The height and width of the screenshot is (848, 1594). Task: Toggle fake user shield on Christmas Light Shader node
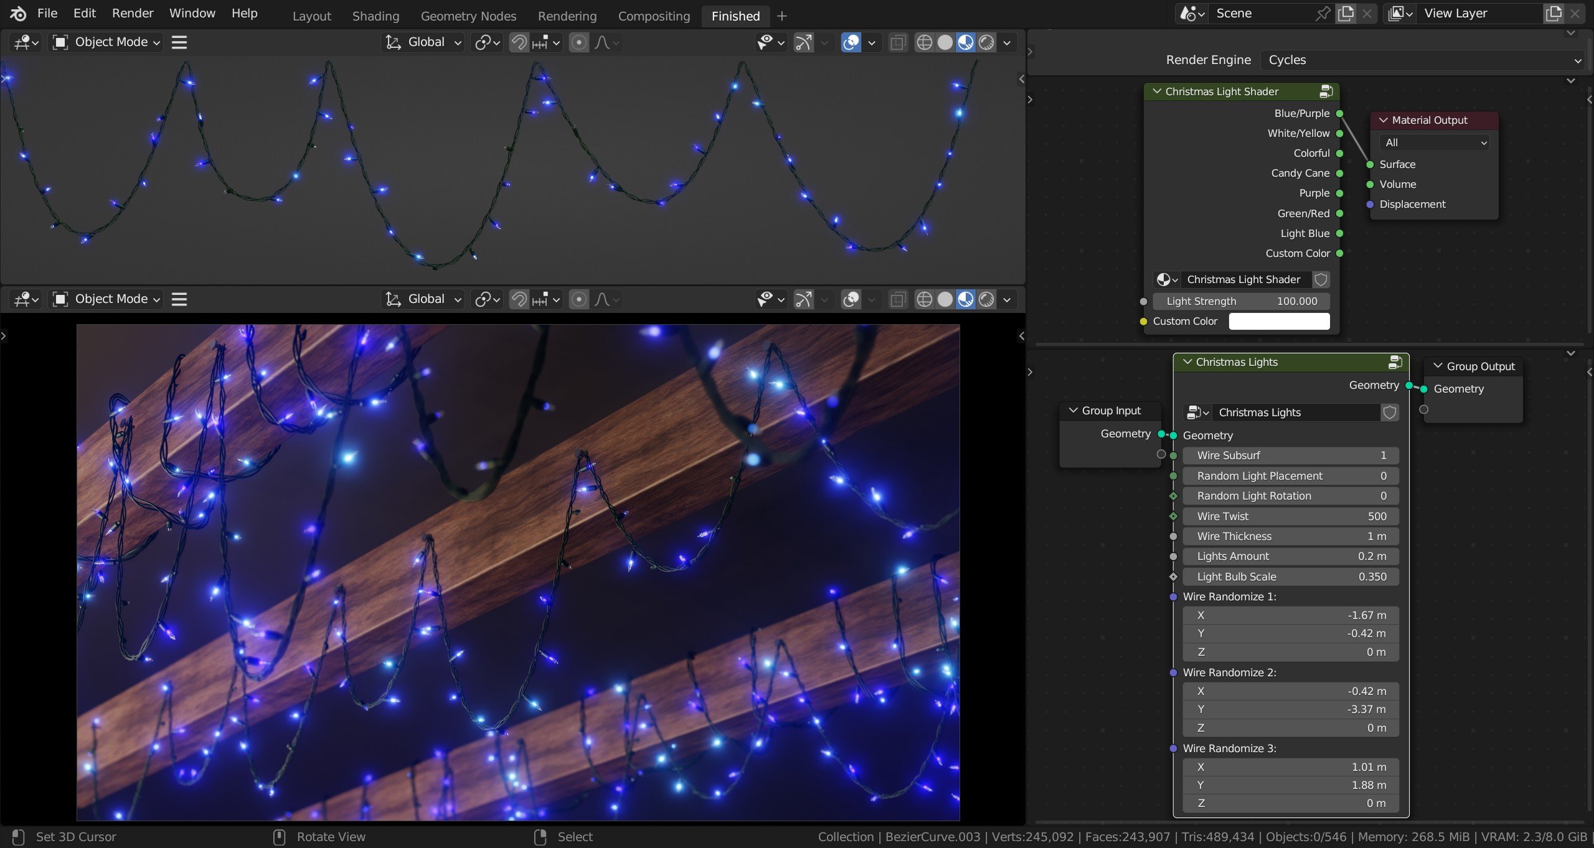[1321, 279]
